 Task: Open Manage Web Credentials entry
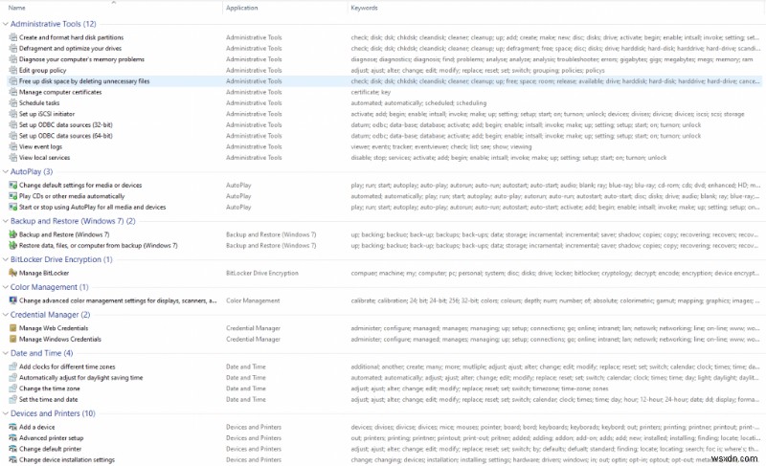point(54,328)
